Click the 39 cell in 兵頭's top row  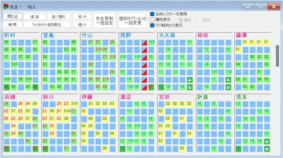click(x=35, y=104)
